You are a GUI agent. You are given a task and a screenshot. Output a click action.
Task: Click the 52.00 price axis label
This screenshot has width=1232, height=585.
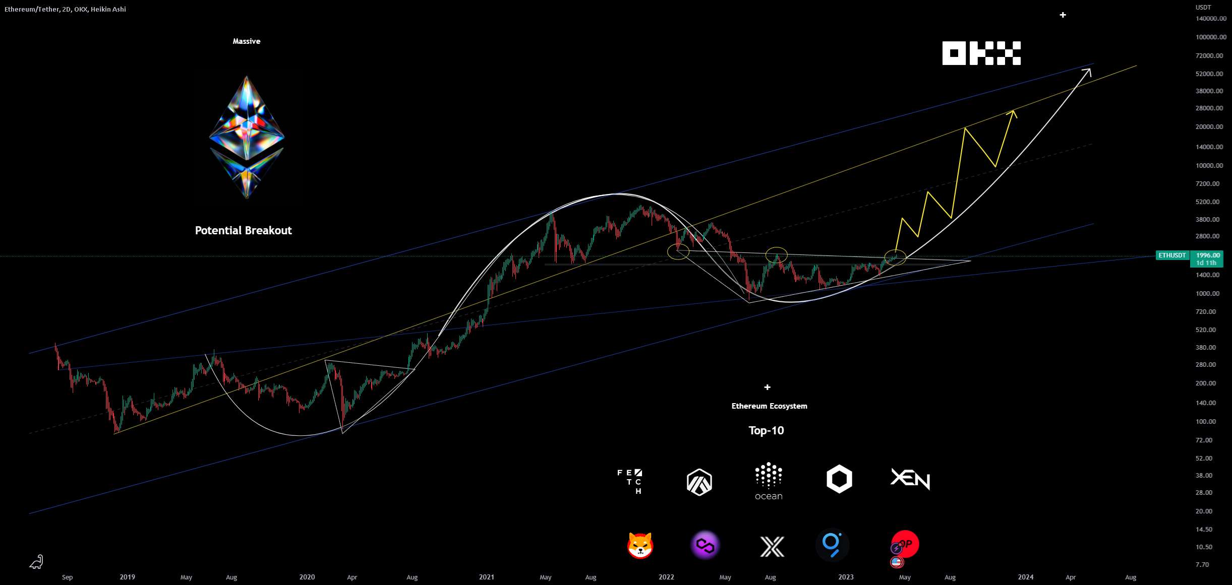[1204, 459]
